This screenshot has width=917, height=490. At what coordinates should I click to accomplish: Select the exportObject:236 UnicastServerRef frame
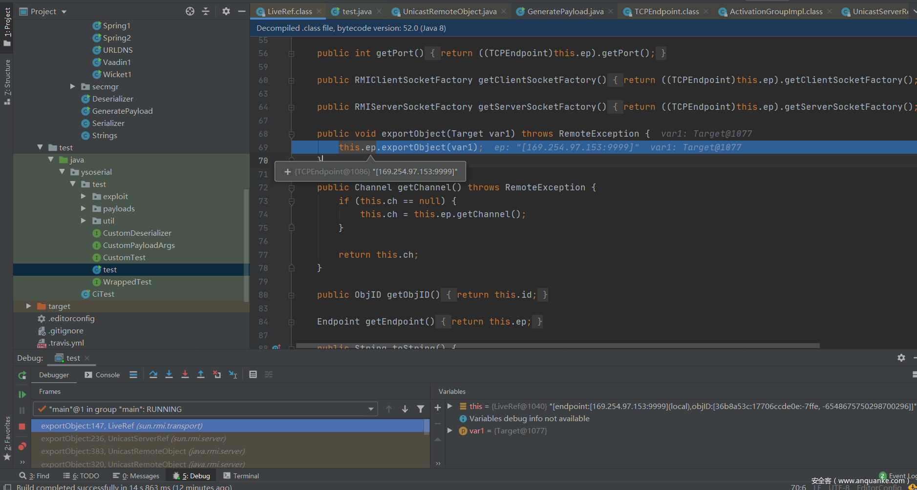(x=133, y=439)
